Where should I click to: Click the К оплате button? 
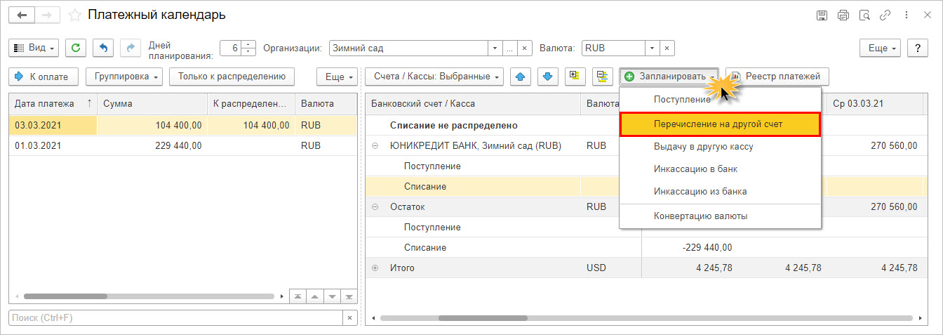pos(42,76)
